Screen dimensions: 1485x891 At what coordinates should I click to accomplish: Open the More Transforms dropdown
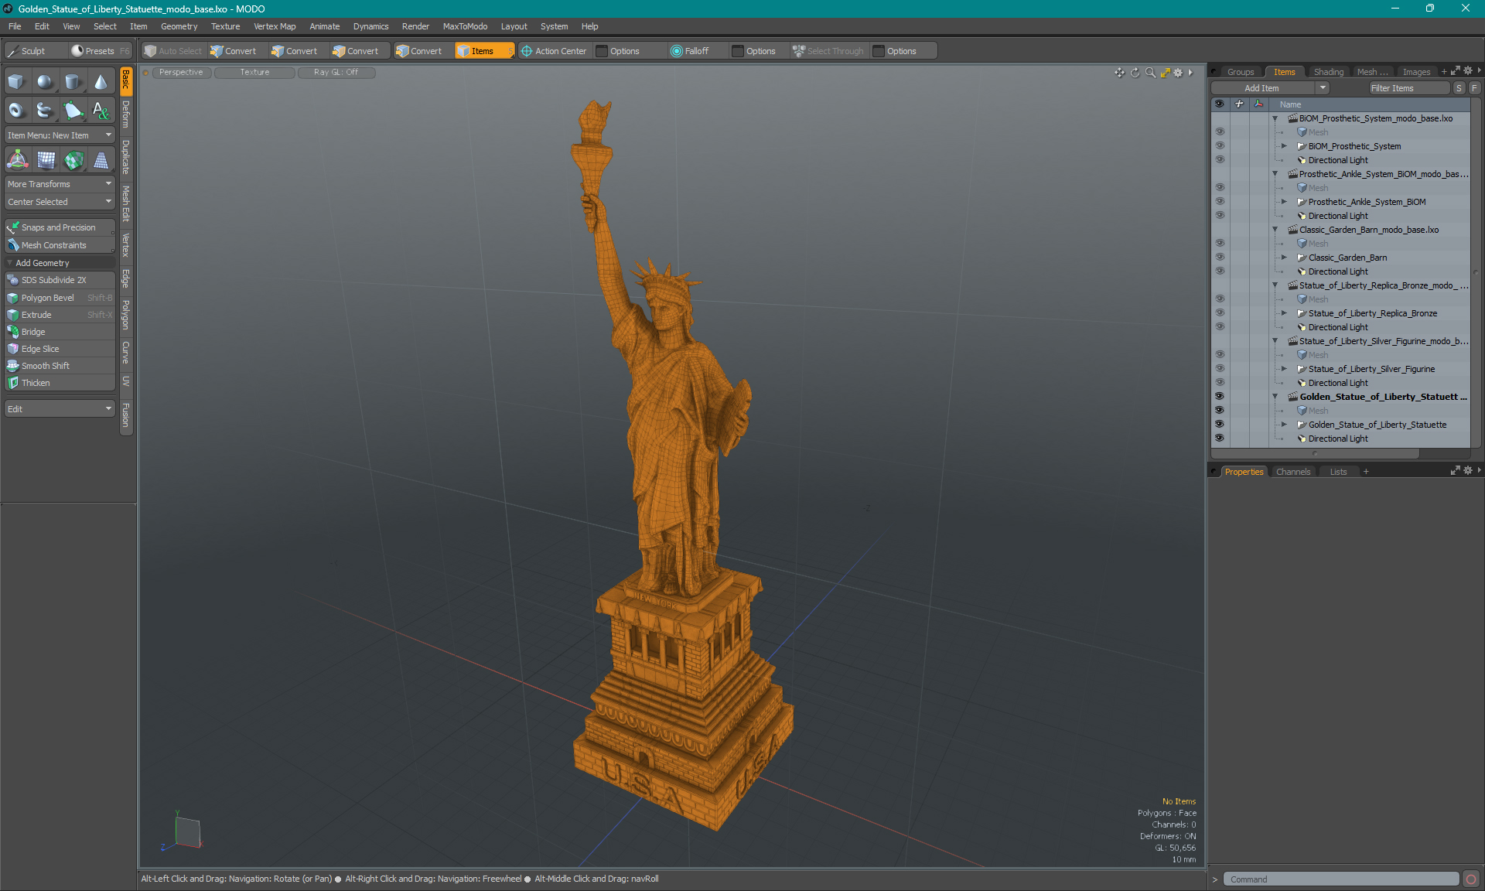[60, 184]
